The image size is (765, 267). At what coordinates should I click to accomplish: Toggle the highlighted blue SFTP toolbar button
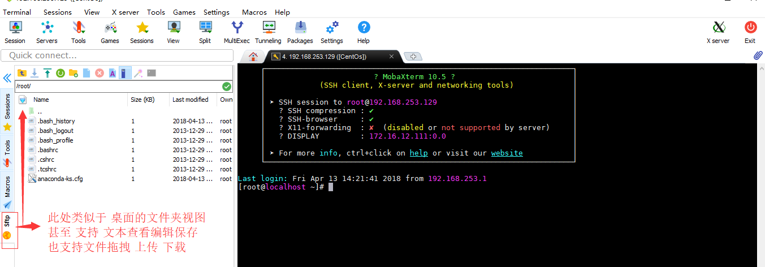point(126,73)
